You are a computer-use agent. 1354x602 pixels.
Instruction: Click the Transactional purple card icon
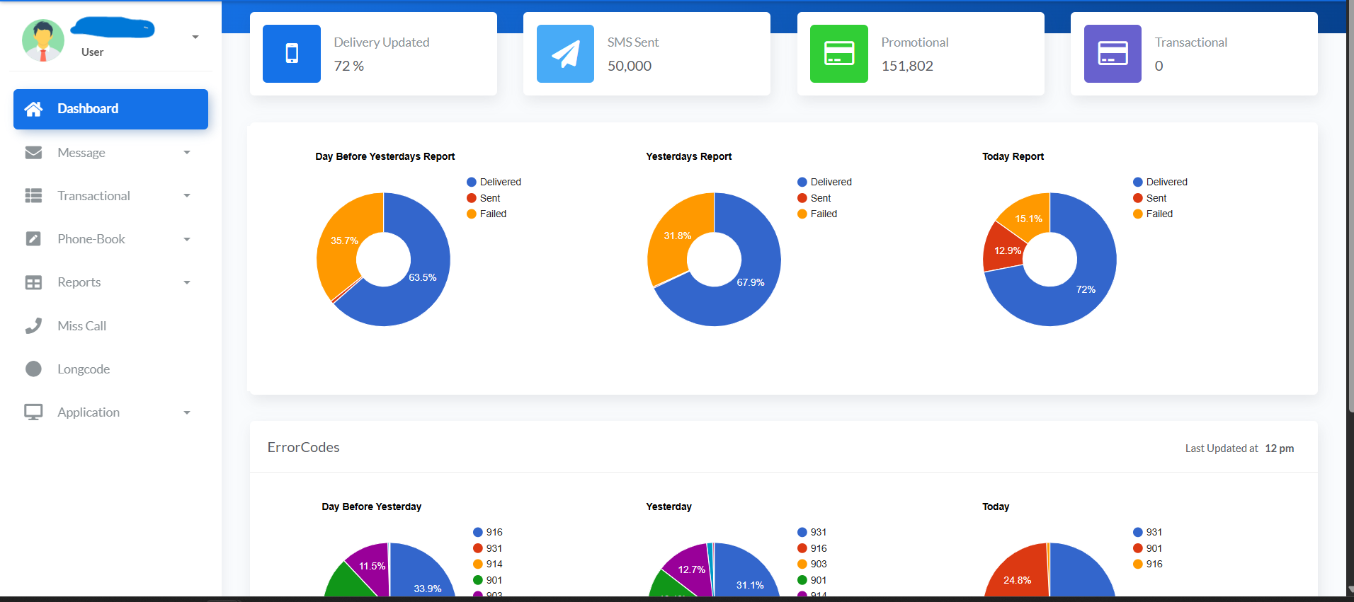pyautogui.click(x=1113, y=54)
